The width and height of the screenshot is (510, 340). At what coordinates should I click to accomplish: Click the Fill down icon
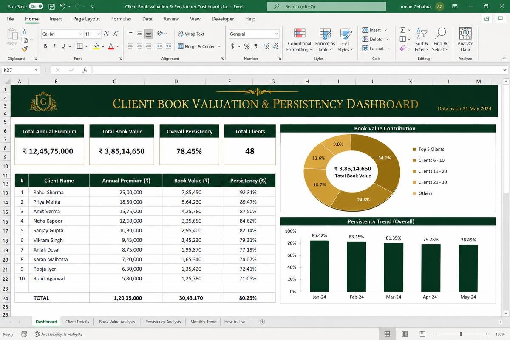402,39
